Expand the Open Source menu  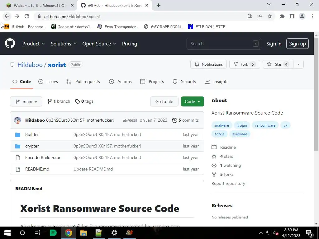pyautogui.click(x=99, y=44)
